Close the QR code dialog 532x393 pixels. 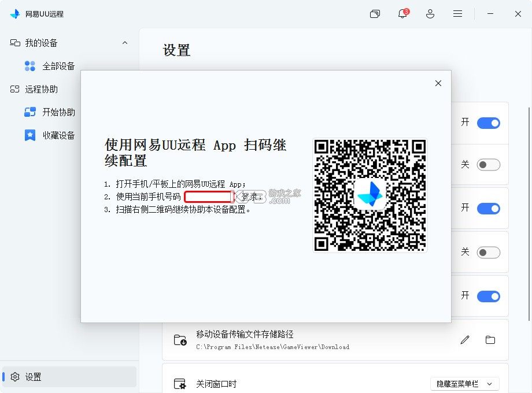[x=438, y=83]
